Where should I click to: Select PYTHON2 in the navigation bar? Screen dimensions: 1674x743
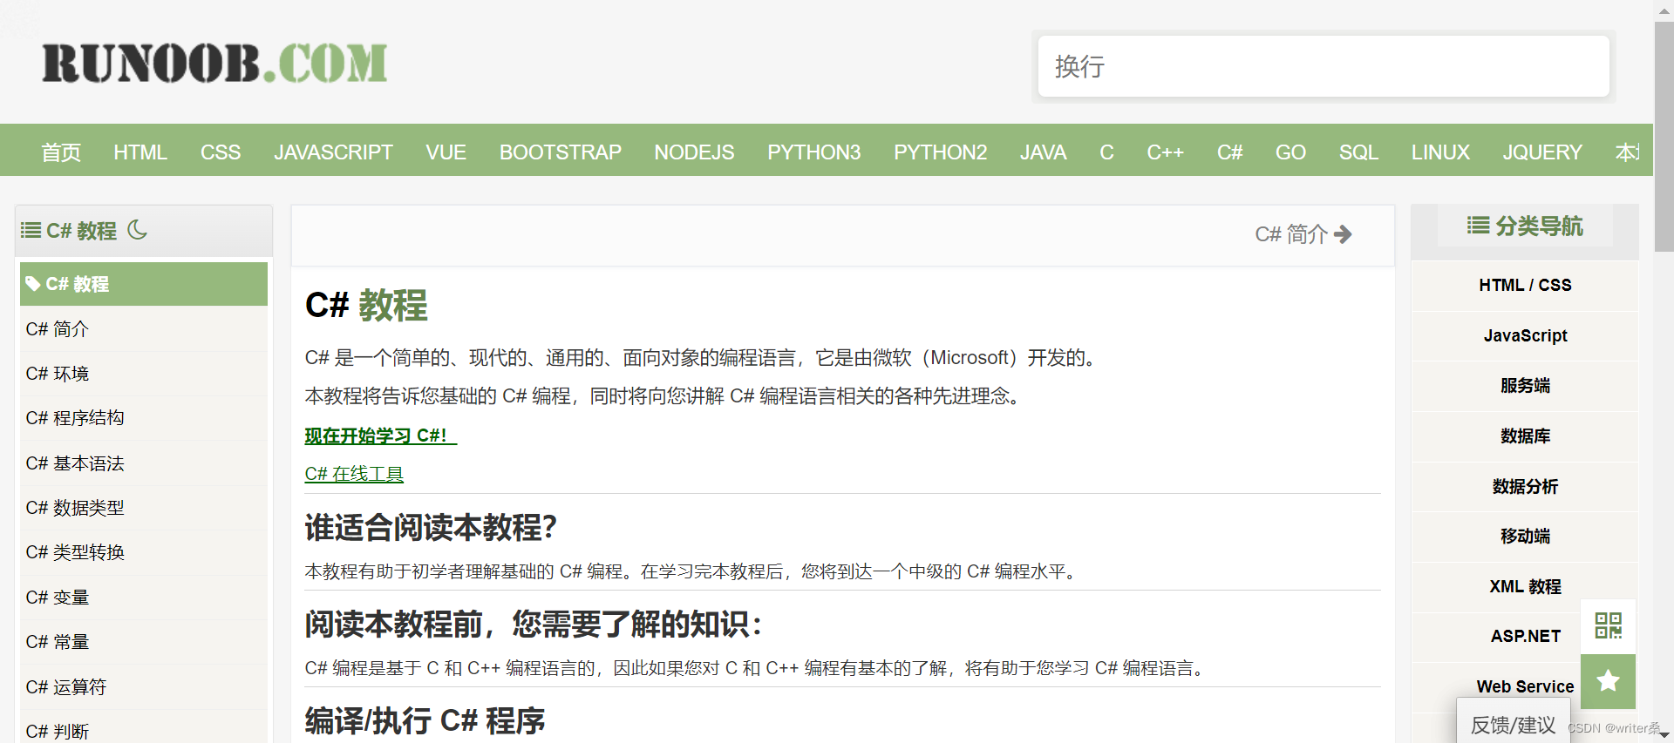941,152
